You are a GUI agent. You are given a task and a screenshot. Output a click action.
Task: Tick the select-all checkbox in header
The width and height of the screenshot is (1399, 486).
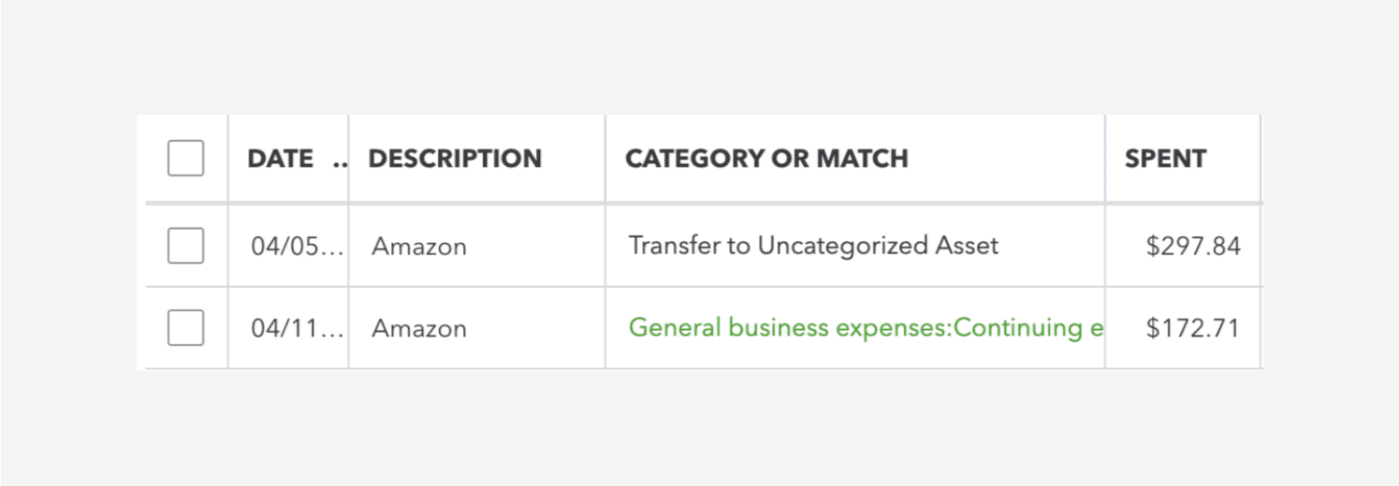pos(185,158)
